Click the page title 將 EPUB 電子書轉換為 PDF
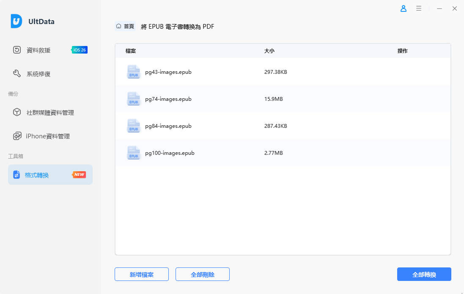Viewport: 464px width, 294px height. (x=177, y=27)
